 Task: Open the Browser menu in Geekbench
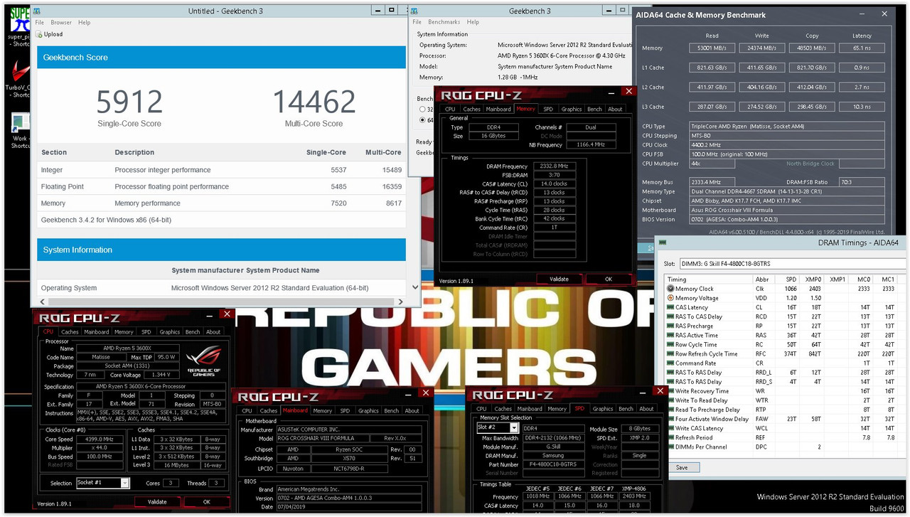[61, 23]
